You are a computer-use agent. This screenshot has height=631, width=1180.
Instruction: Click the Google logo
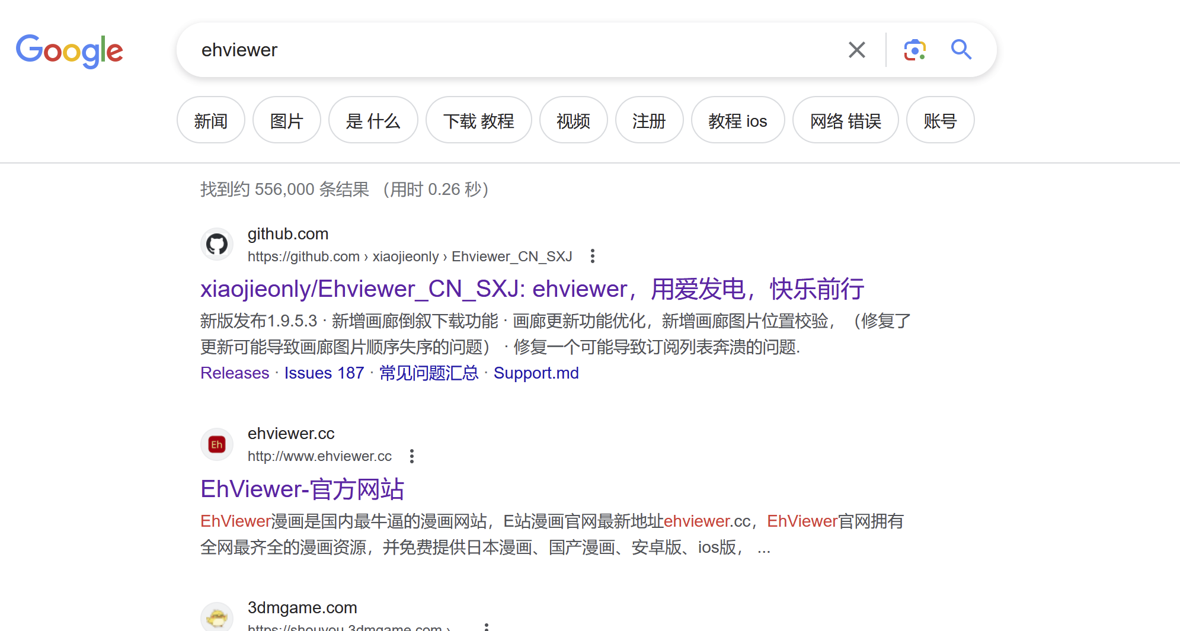pyautogui.click(x=69, y=51)
